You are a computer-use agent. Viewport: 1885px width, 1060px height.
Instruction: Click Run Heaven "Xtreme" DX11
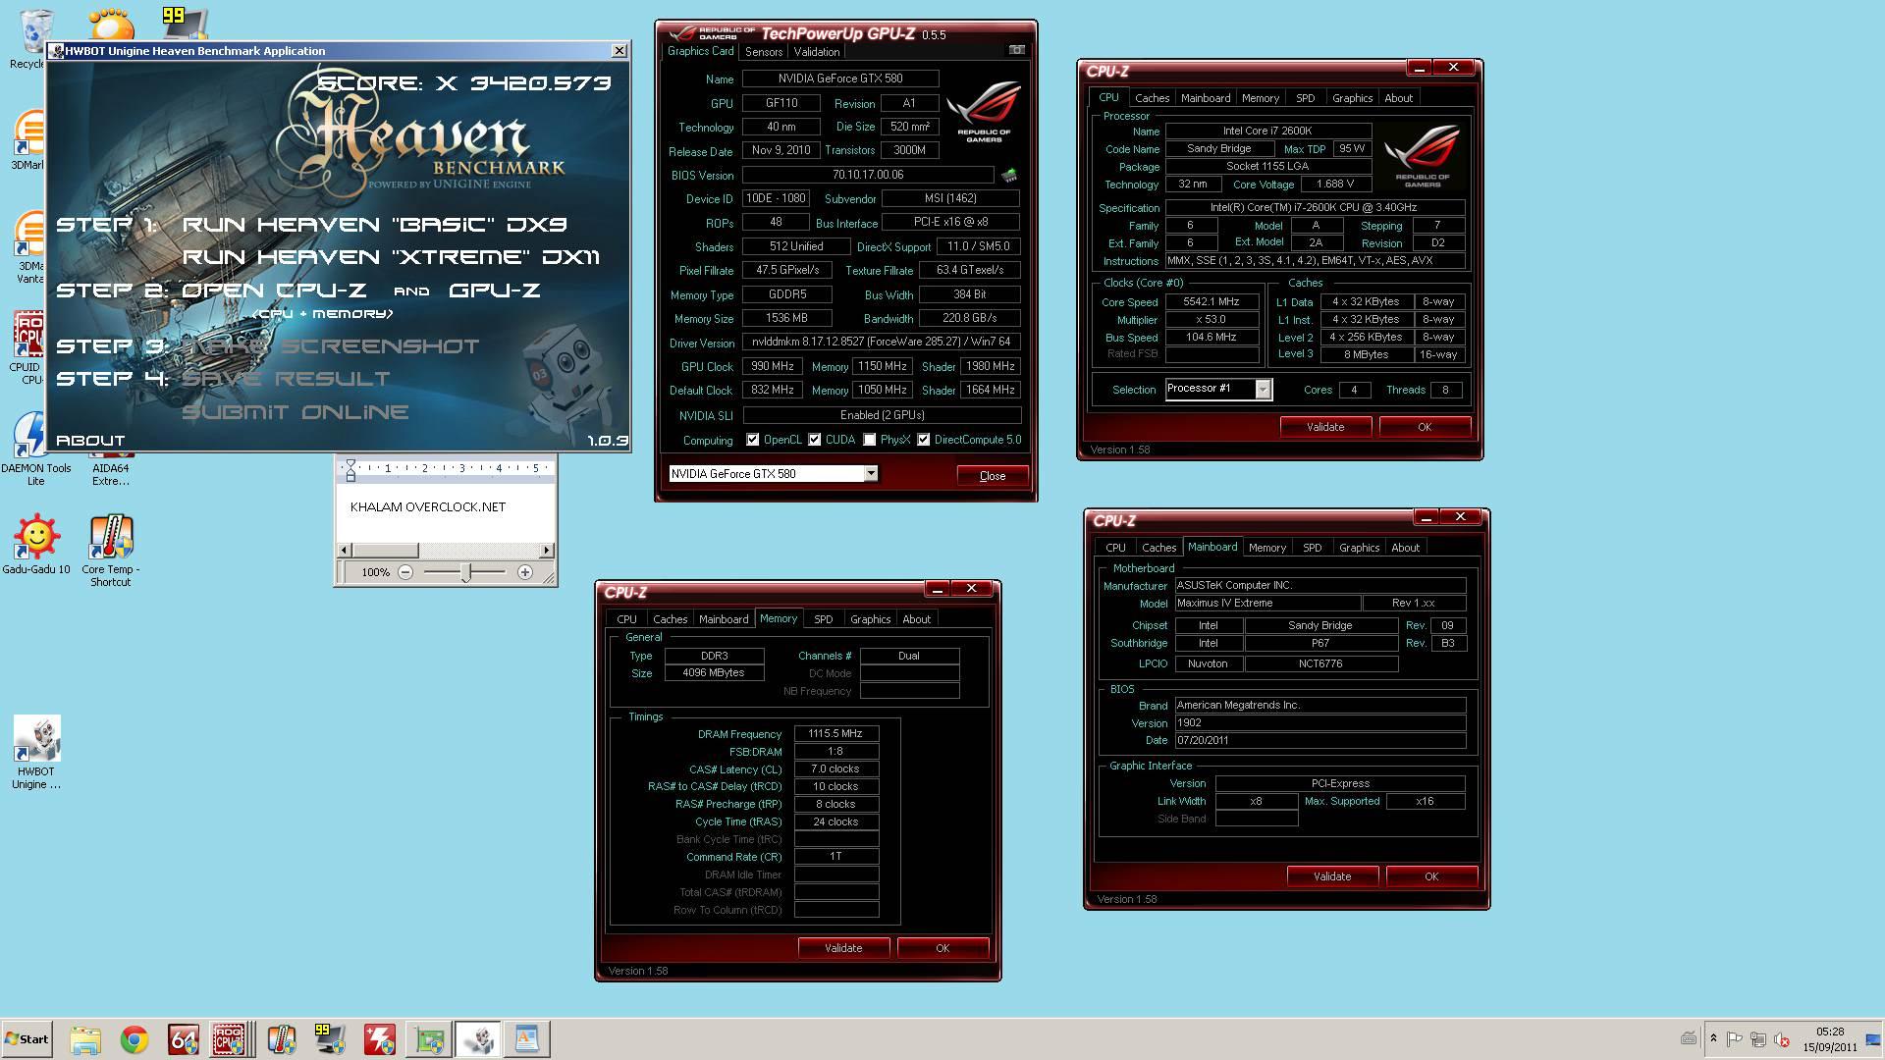click(x=392, y=257)
